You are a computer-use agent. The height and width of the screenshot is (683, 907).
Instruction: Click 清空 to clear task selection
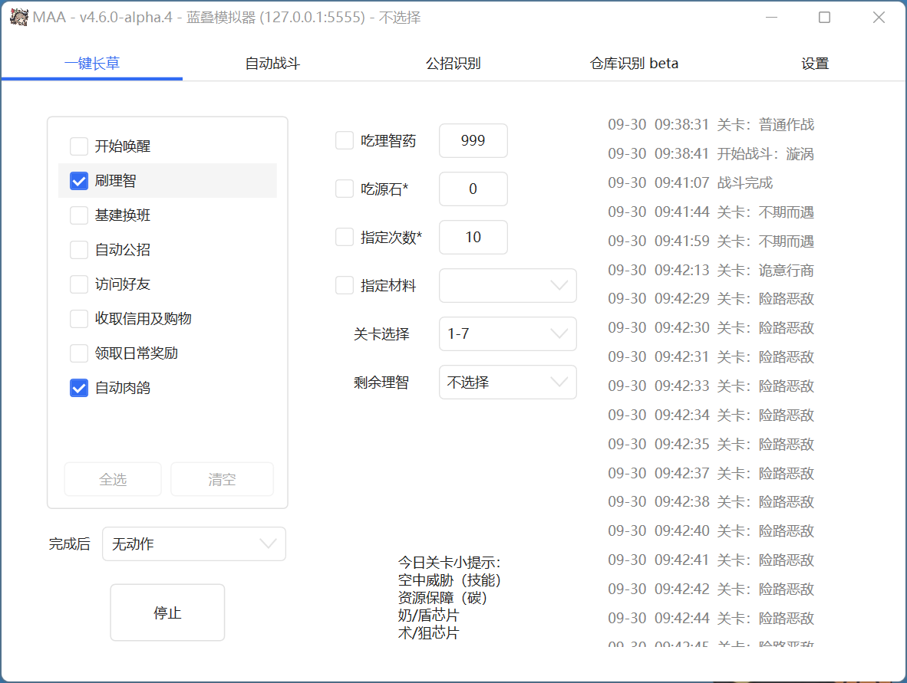pyautogui.click(x=222, y=478)
